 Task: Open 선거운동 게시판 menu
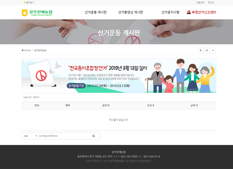click(96, 12)
